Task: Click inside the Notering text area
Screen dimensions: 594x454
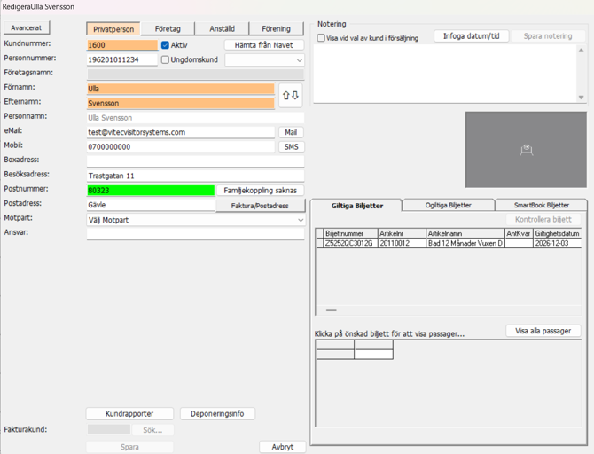Action: [445, 74]
